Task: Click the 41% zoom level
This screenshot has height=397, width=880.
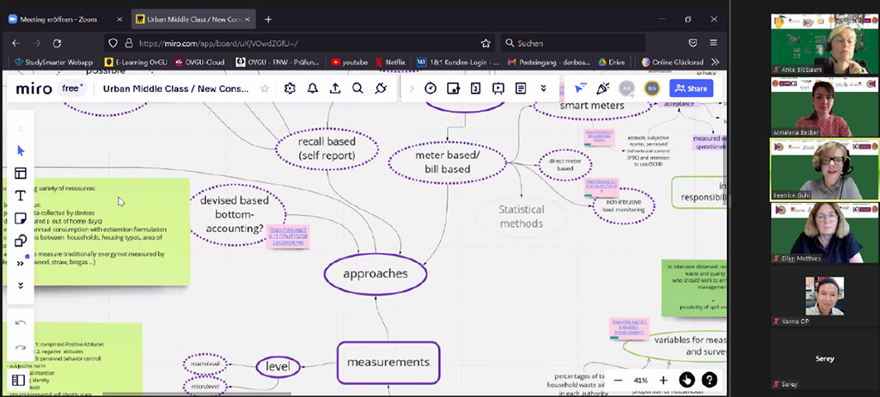Action: pyautogui.click(x=640, y=380)
